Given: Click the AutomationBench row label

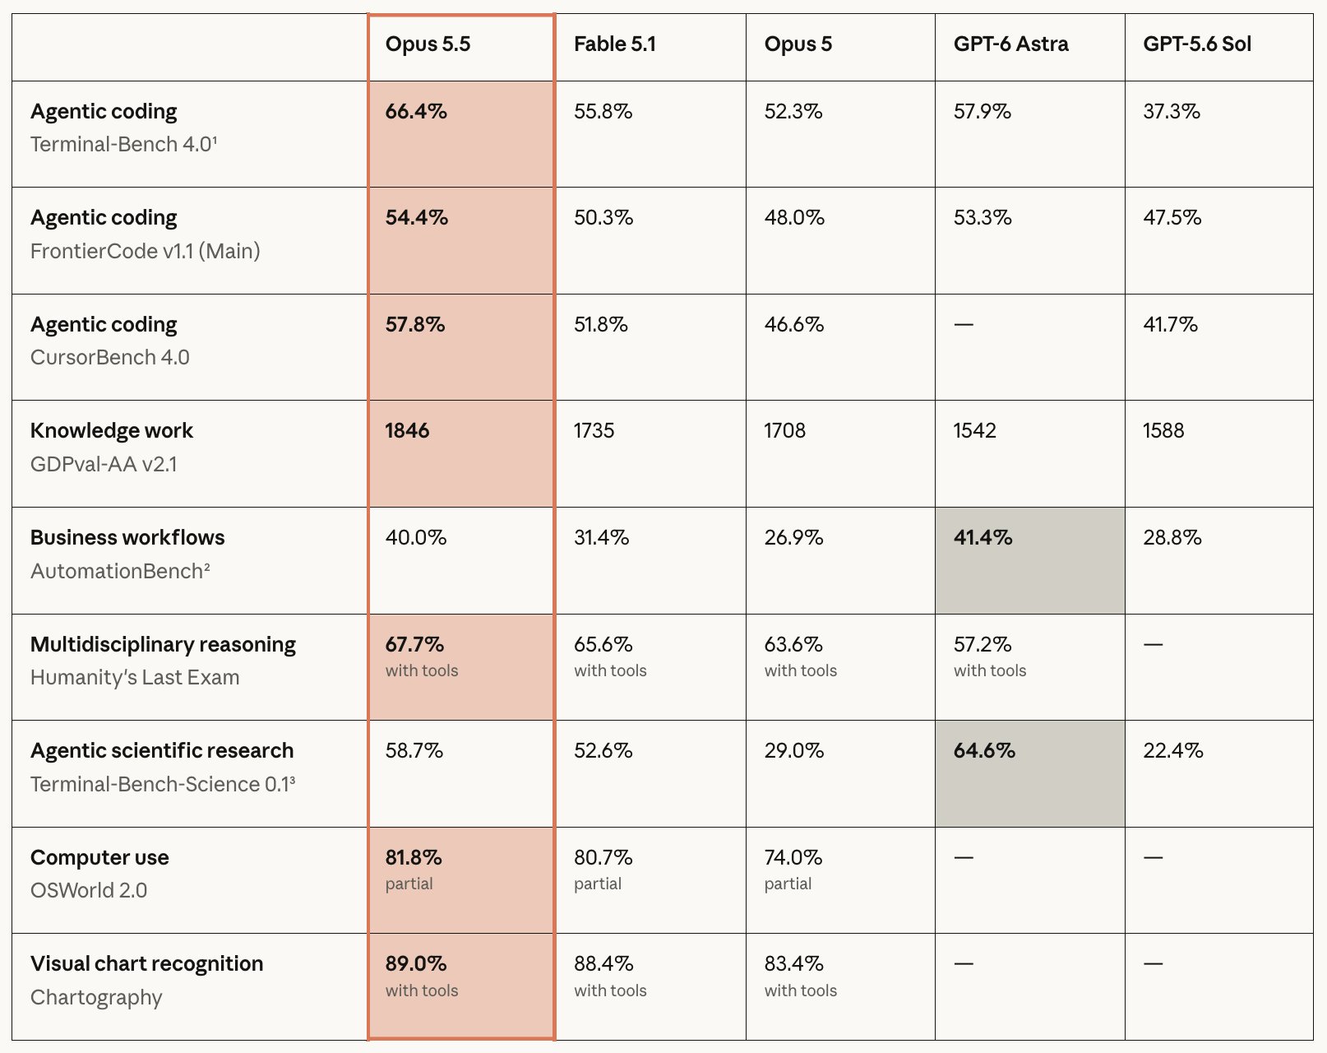Looking at the screenshot, I should [120, 571].
